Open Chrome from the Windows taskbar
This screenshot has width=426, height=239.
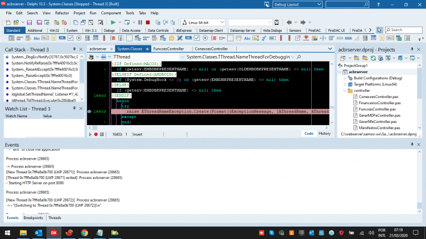(x=85, y=233)
